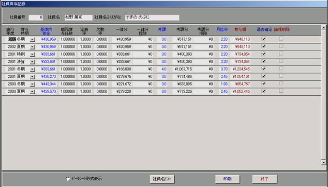Click the red 賞与額 column header
Image resolution: width=328 pixels, height=187 pixels.
pos(240,29)
